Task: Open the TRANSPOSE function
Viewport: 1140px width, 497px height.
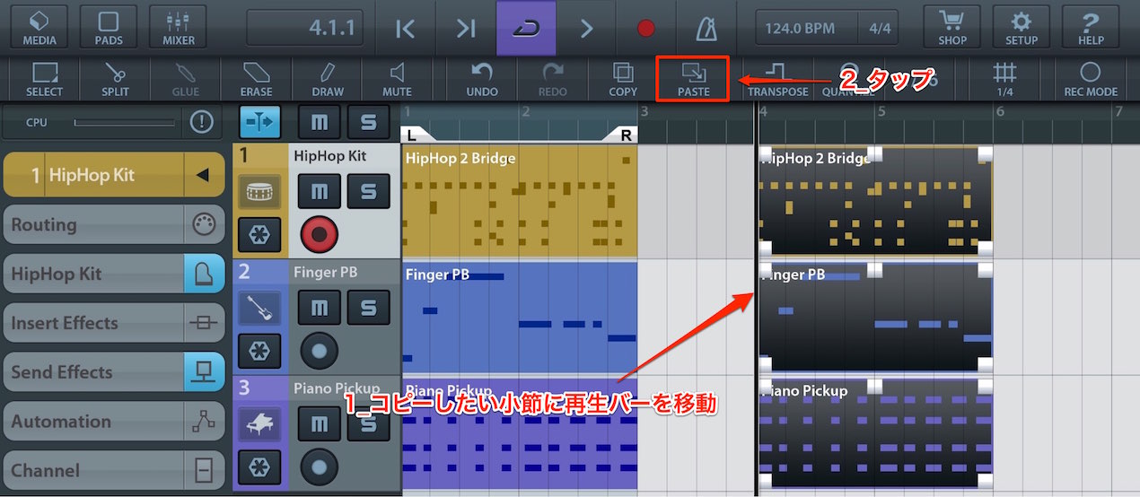Action: pyautogui.click(x=777, y=79)
